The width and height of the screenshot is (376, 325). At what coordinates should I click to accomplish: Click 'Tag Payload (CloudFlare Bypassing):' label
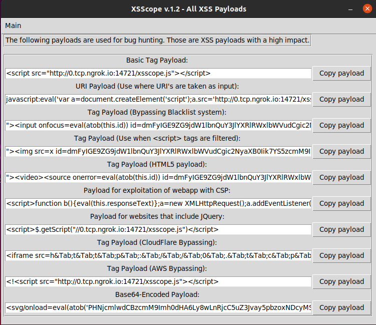(157, 242)
